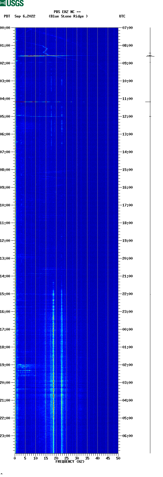Click the PDT time label '09:00'

(5, 187)
